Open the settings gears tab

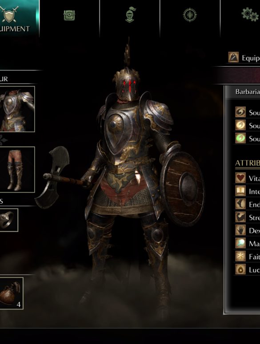point(250,15)
